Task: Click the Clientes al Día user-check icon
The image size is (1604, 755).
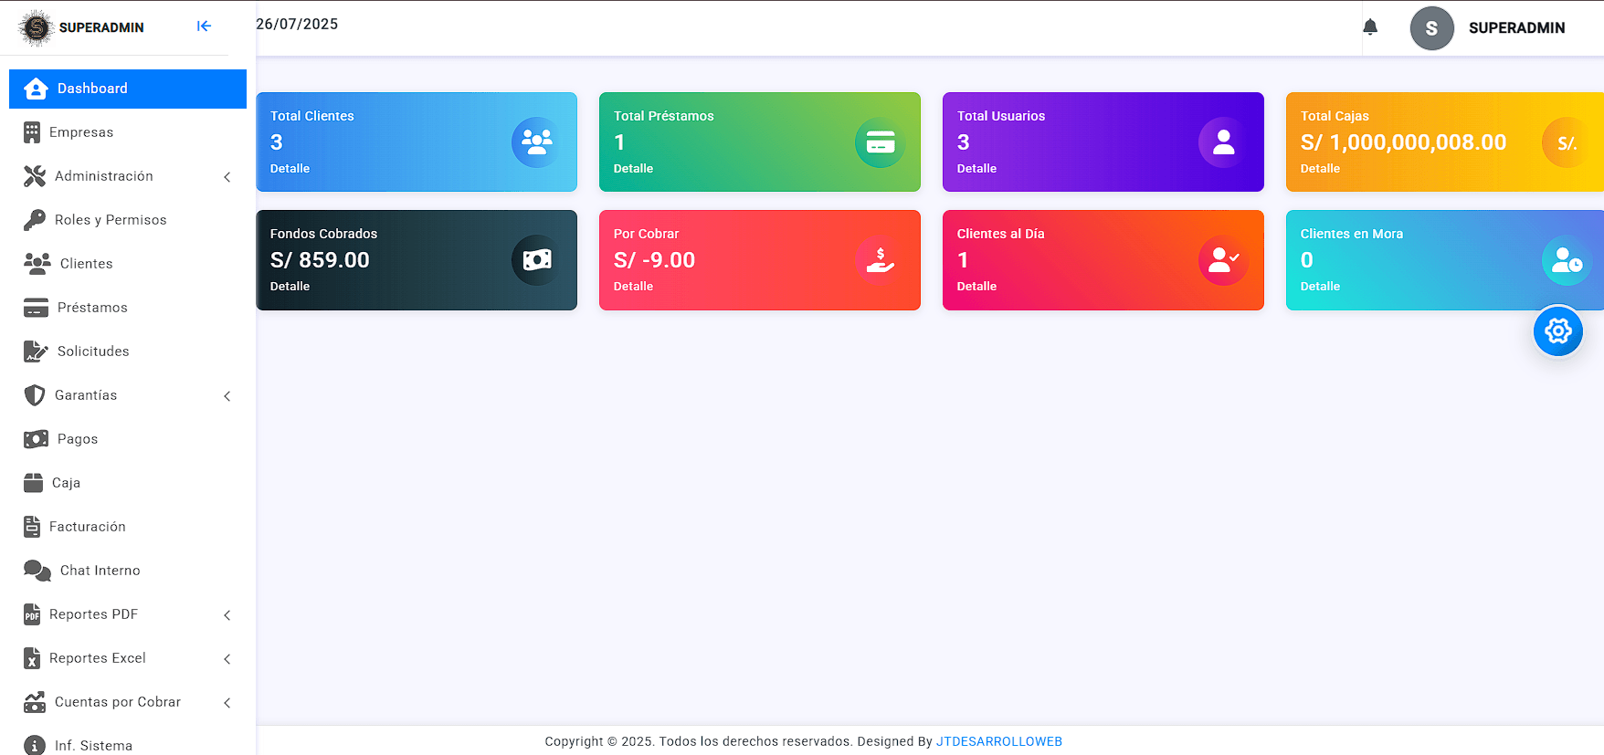Action: tap(1223, 260)
